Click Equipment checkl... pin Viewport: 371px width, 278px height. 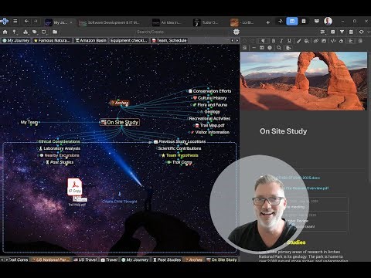pyautogui.click(x=129, y=40)
